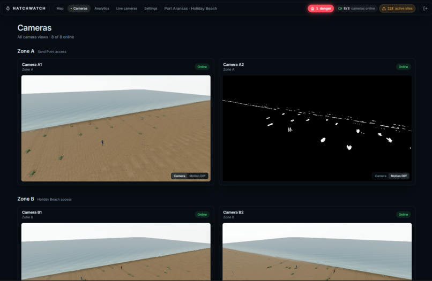432x281 pixels.
Task: Click the Online status of Camera A1
Action: [x=202, y=67]
